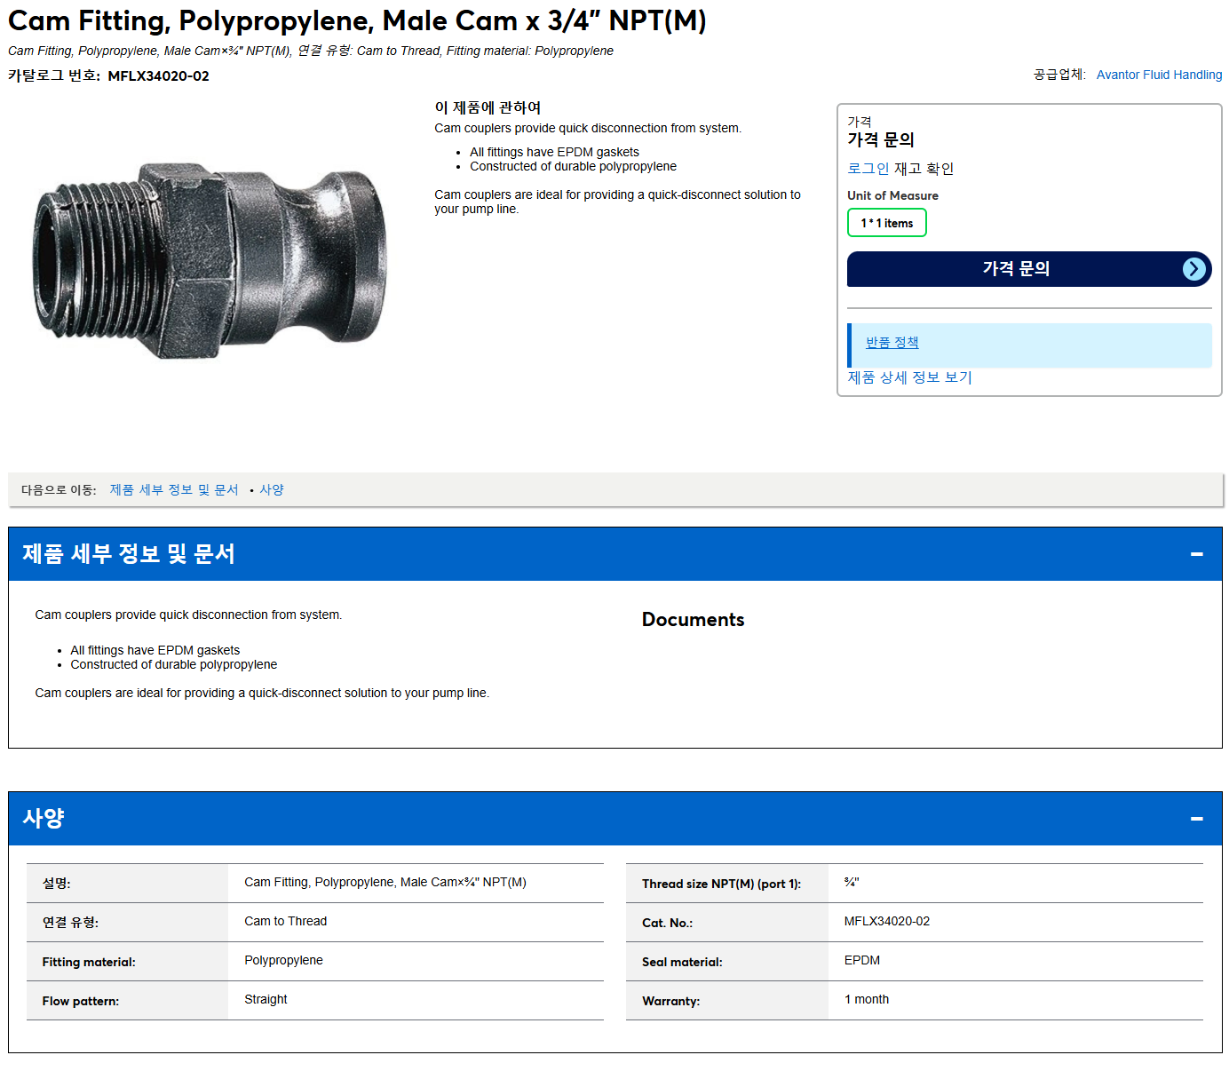1229x1071 pixels.
Task: Collapse the 제품 세부 정보 및 문서 section
Action: 1196,554
